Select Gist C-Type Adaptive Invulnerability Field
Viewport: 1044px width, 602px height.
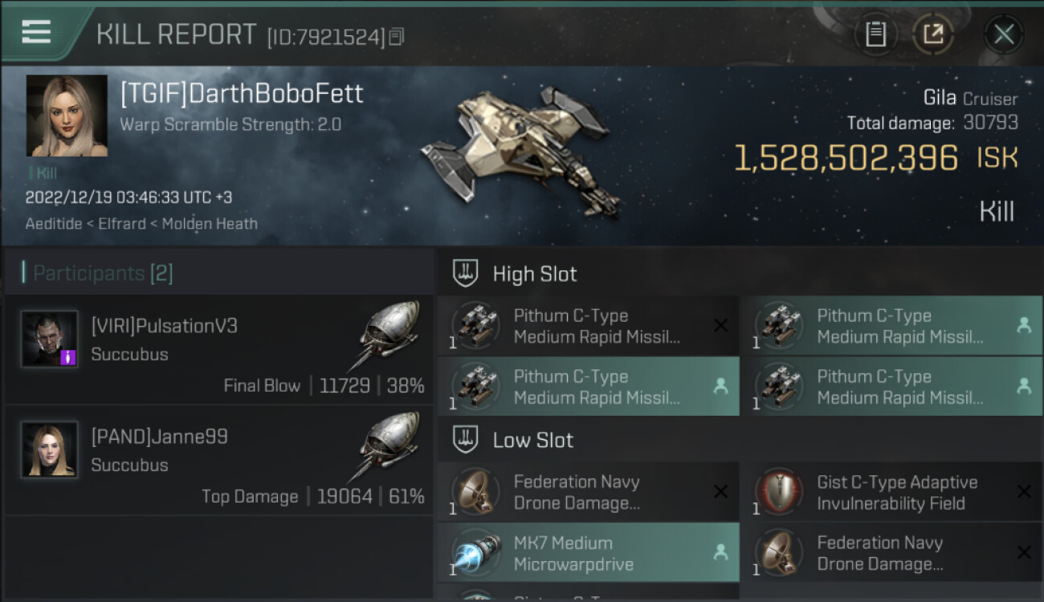891,492
